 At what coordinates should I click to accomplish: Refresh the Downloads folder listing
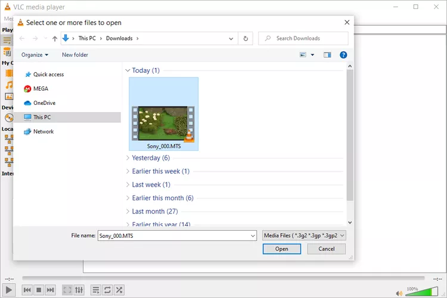[246, 39]
